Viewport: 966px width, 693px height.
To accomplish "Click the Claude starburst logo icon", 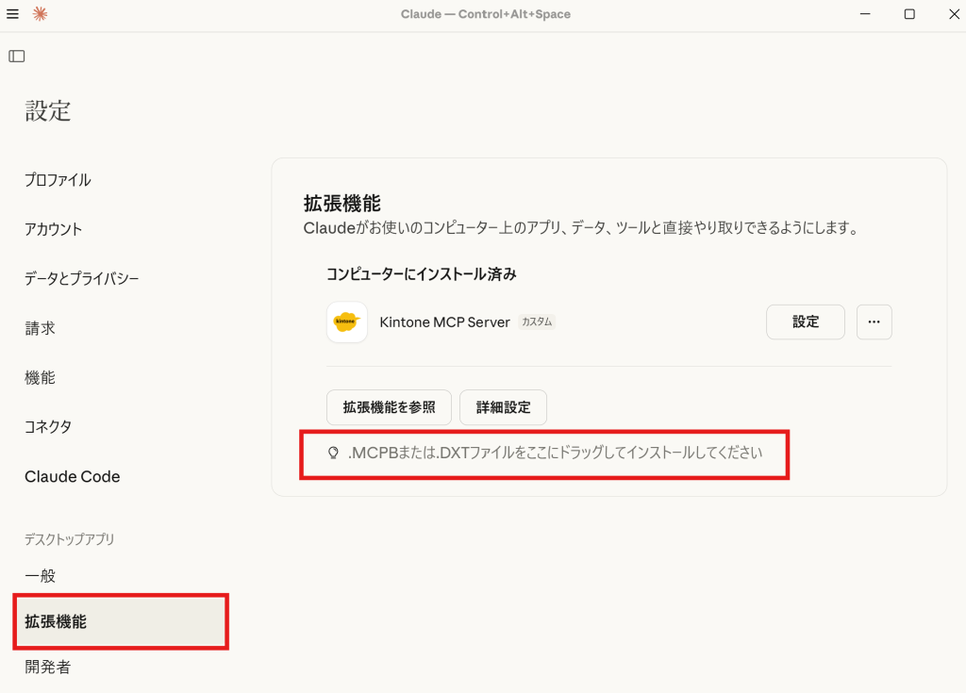I will (x=40, y=13).
